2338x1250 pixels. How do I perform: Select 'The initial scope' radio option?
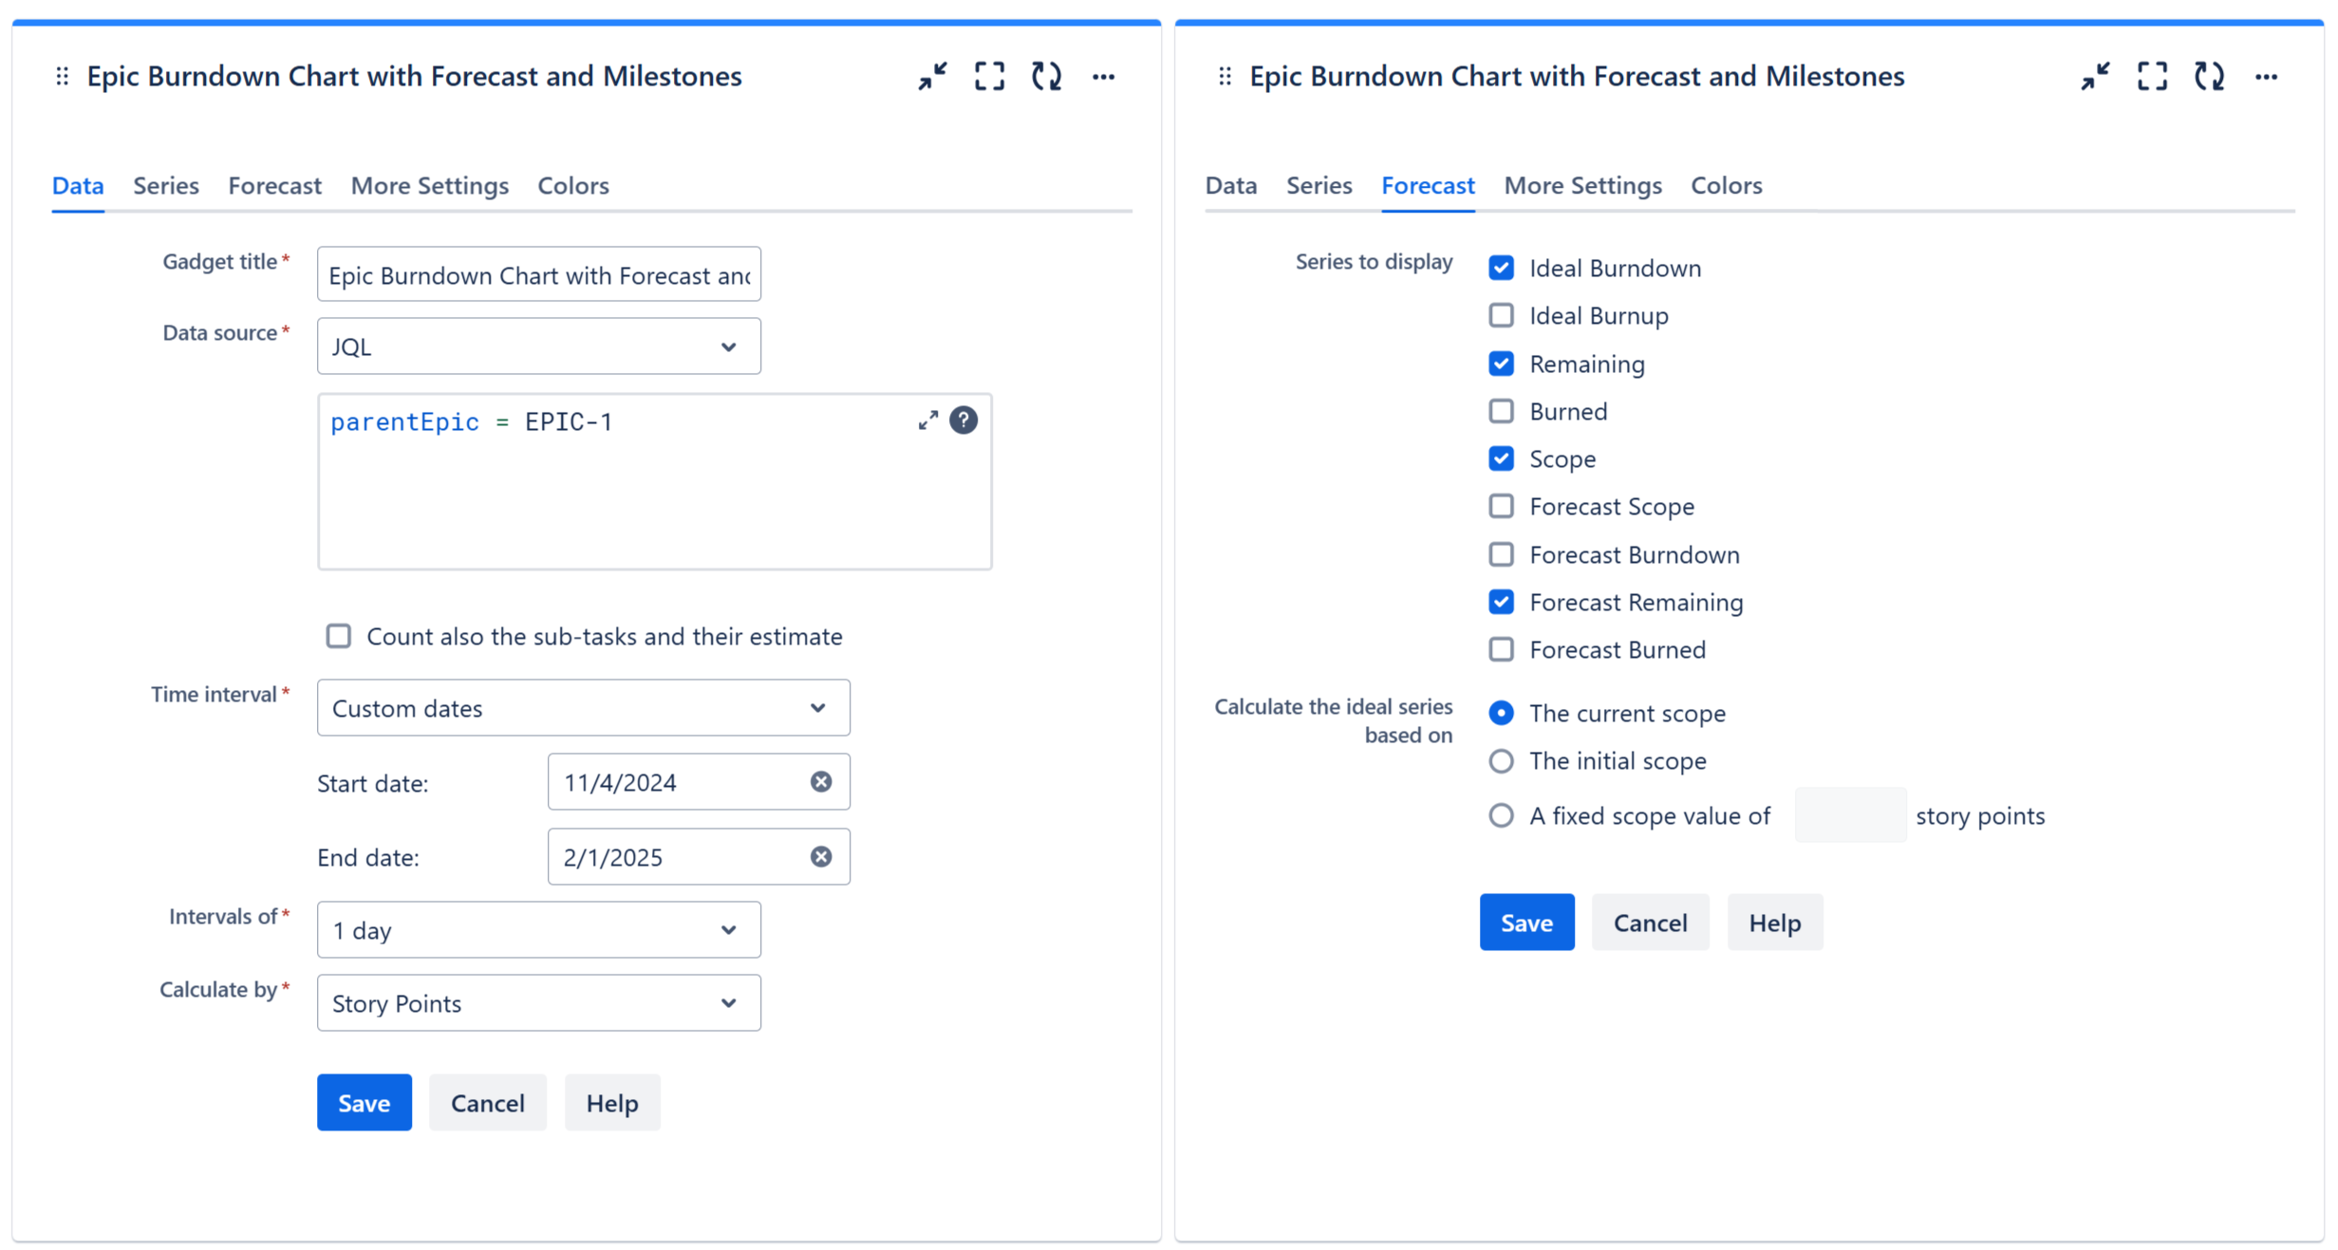(x=1502, y=760)
